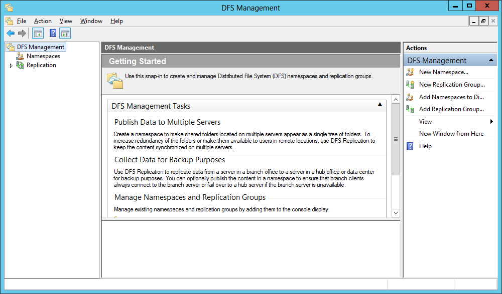Choose Add Namespaces to Di... action
The image size is (502, 294).
click(451, 97)
